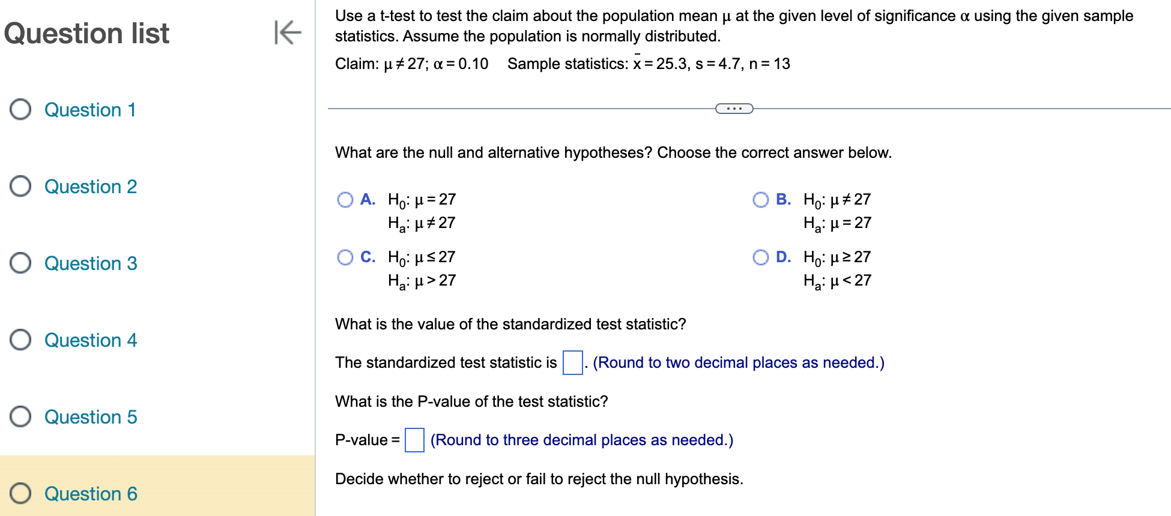
Task: Select the highlighted Question 6 entry
Action: (x=91, y=494)
